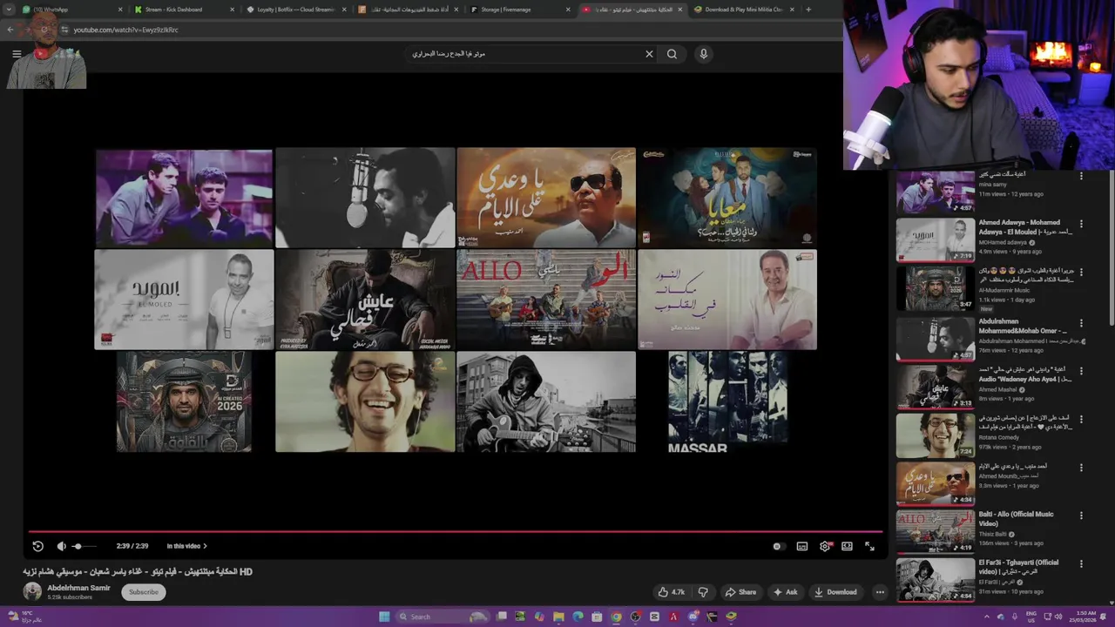This screenshot has height=627, width=1115.
Task: Enter full screen mode
Action: (x=869, y=546)
